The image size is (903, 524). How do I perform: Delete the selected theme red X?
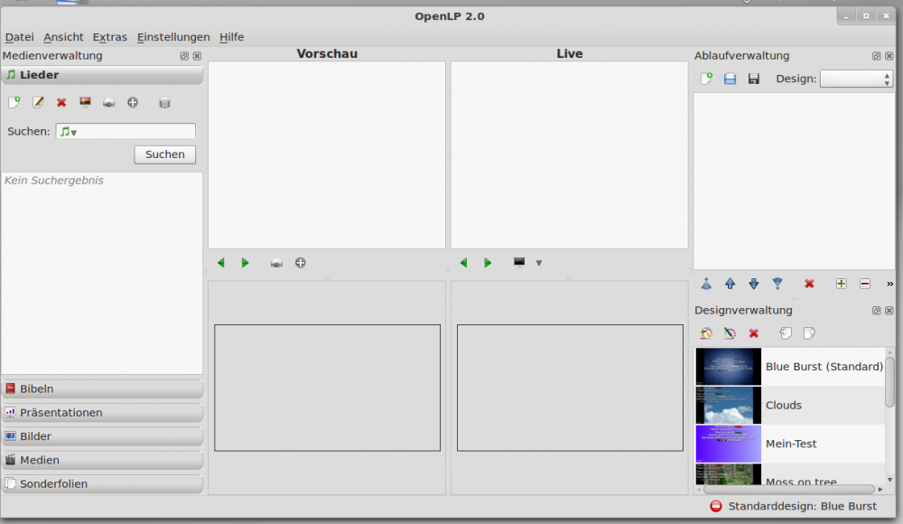(x=753, y=333)
